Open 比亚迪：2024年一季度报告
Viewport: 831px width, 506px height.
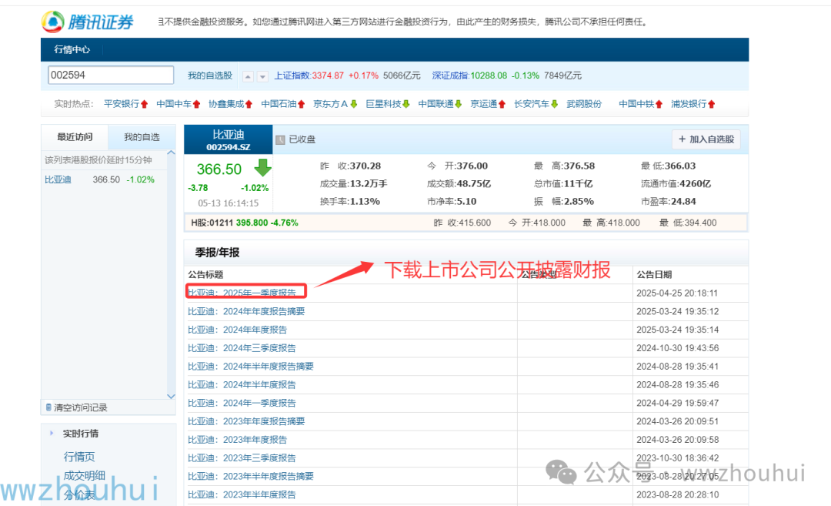click(x=242, y=403)
